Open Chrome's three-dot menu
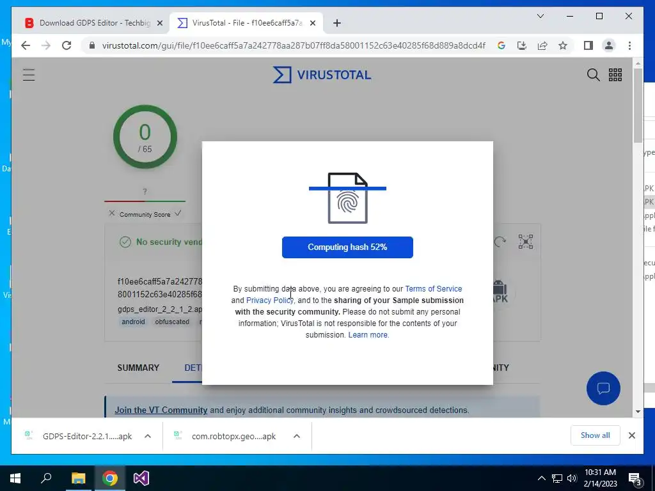Viewport: 655px width, 491px height. (x=629, y=45)
